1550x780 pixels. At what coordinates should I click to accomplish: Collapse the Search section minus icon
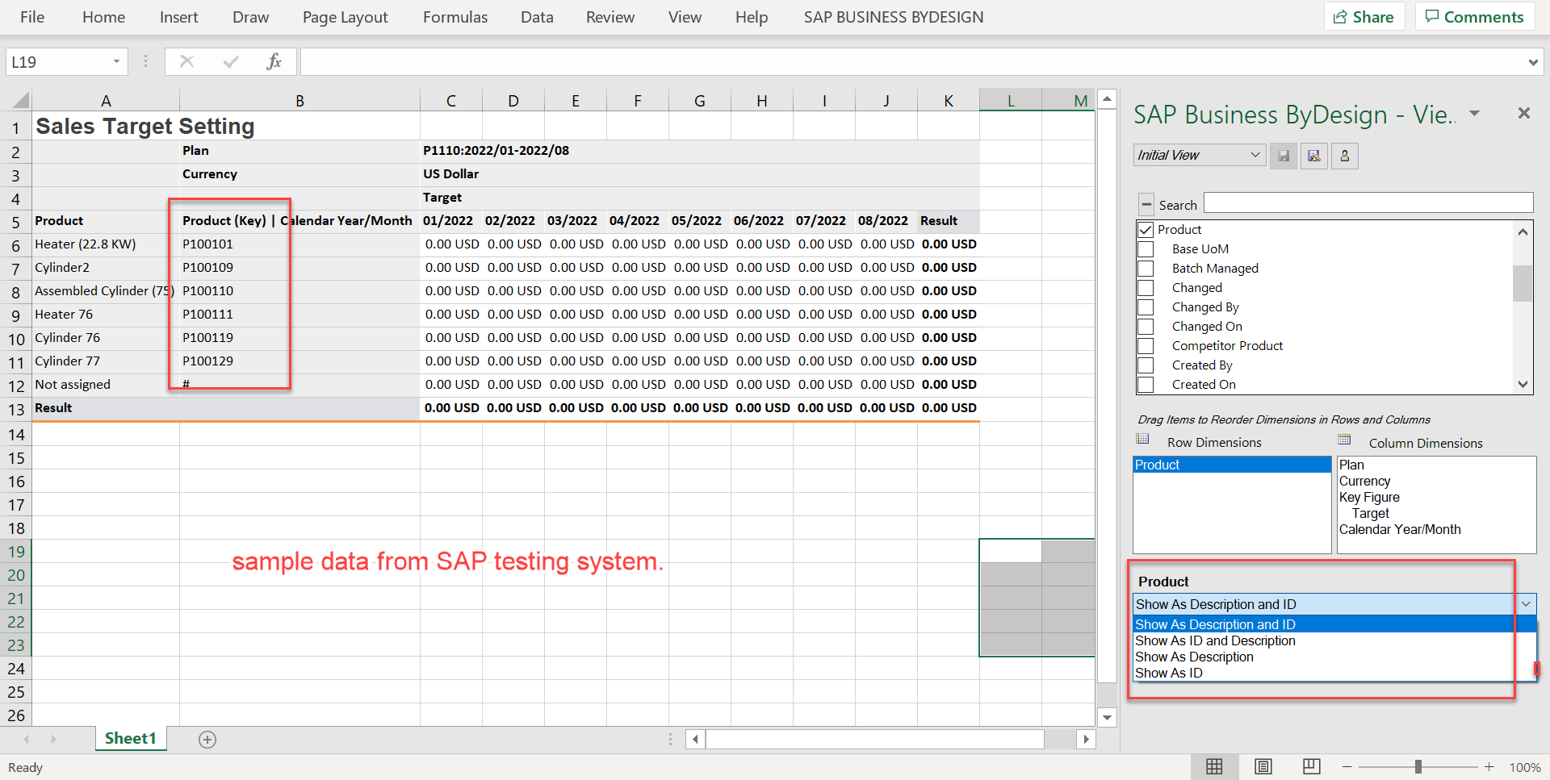(1146, 204)
